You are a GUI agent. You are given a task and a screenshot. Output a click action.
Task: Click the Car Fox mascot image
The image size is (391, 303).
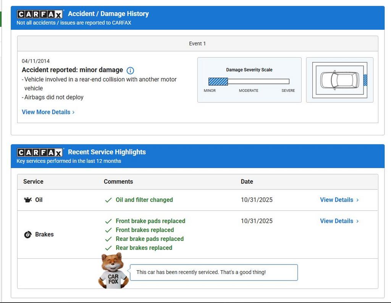[113, 271]
